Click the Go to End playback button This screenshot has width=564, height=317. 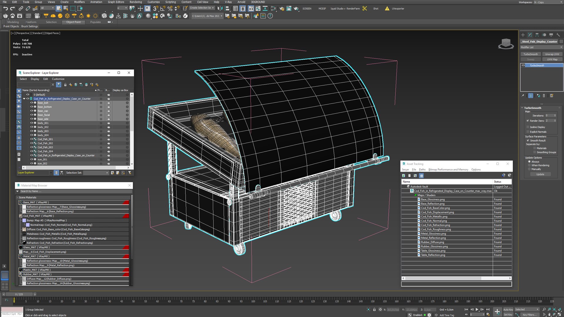coord(488,309)
